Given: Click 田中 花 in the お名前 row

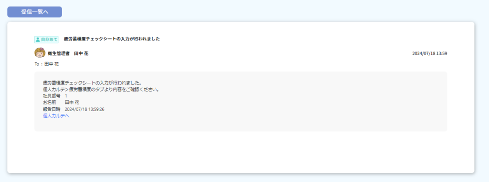Looking at the screenshot, I should click(72, 102).
